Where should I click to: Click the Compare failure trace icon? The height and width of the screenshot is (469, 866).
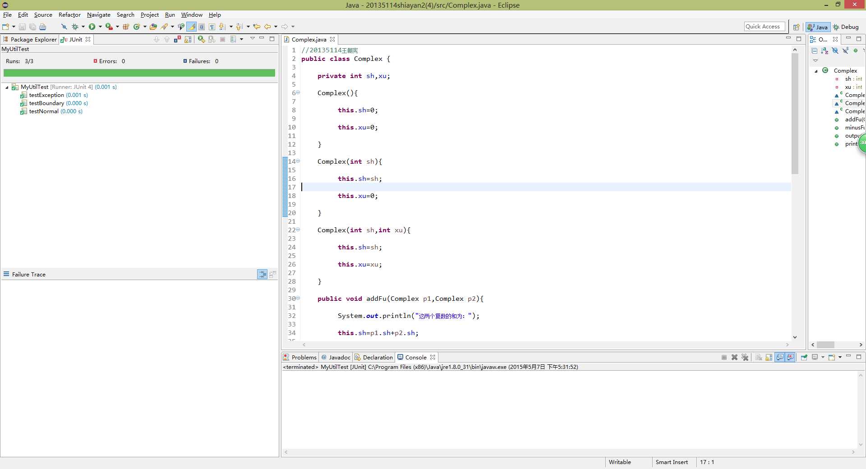click(x=272, y=274)
